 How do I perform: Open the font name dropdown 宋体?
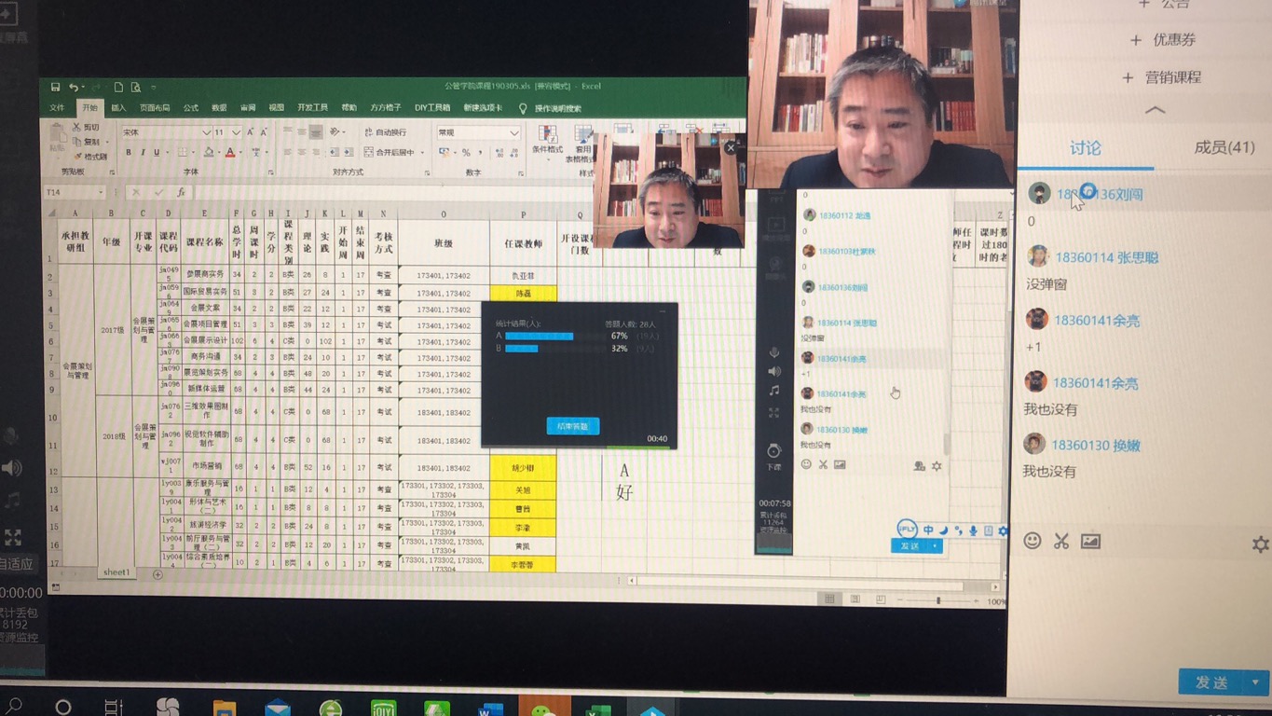[x=206, y=133]
